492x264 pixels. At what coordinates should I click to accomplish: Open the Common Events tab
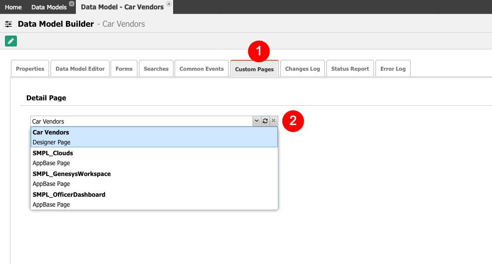pyautogui.click(x=201, y=69)
